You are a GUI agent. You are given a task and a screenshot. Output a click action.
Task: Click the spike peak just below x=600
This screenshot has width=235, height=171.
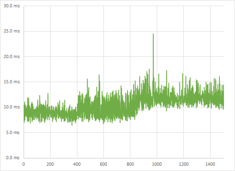click(x=99, y=75)
